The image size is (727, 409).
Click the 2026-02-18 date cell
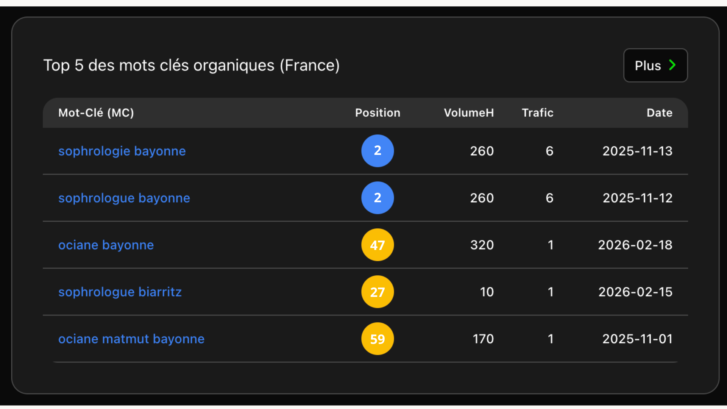635,245
